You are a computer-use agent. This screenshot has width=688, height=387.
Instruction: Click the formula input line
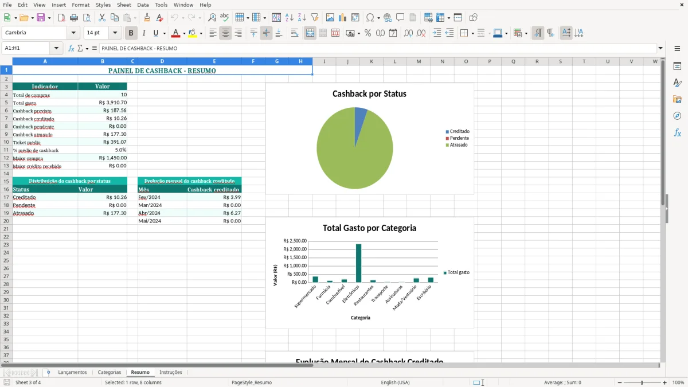click(378, 48)
